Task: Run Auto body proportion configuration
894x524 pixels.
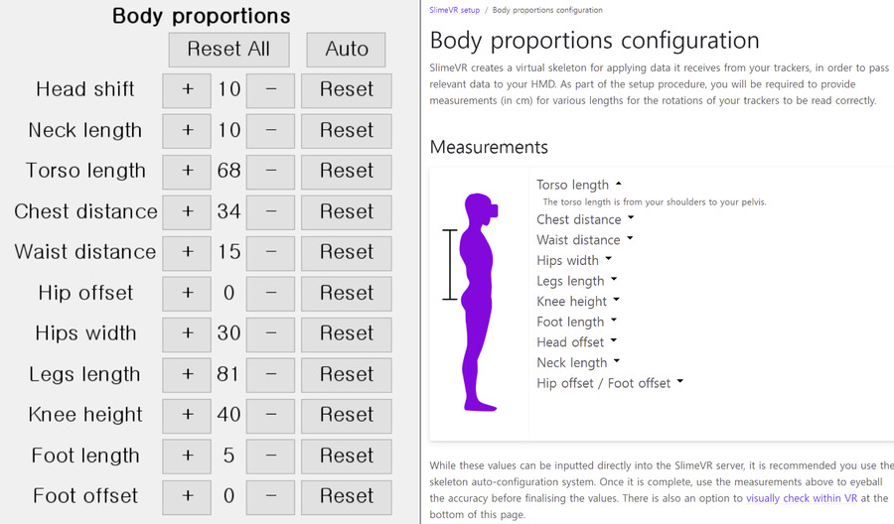Action: point(346,50)
